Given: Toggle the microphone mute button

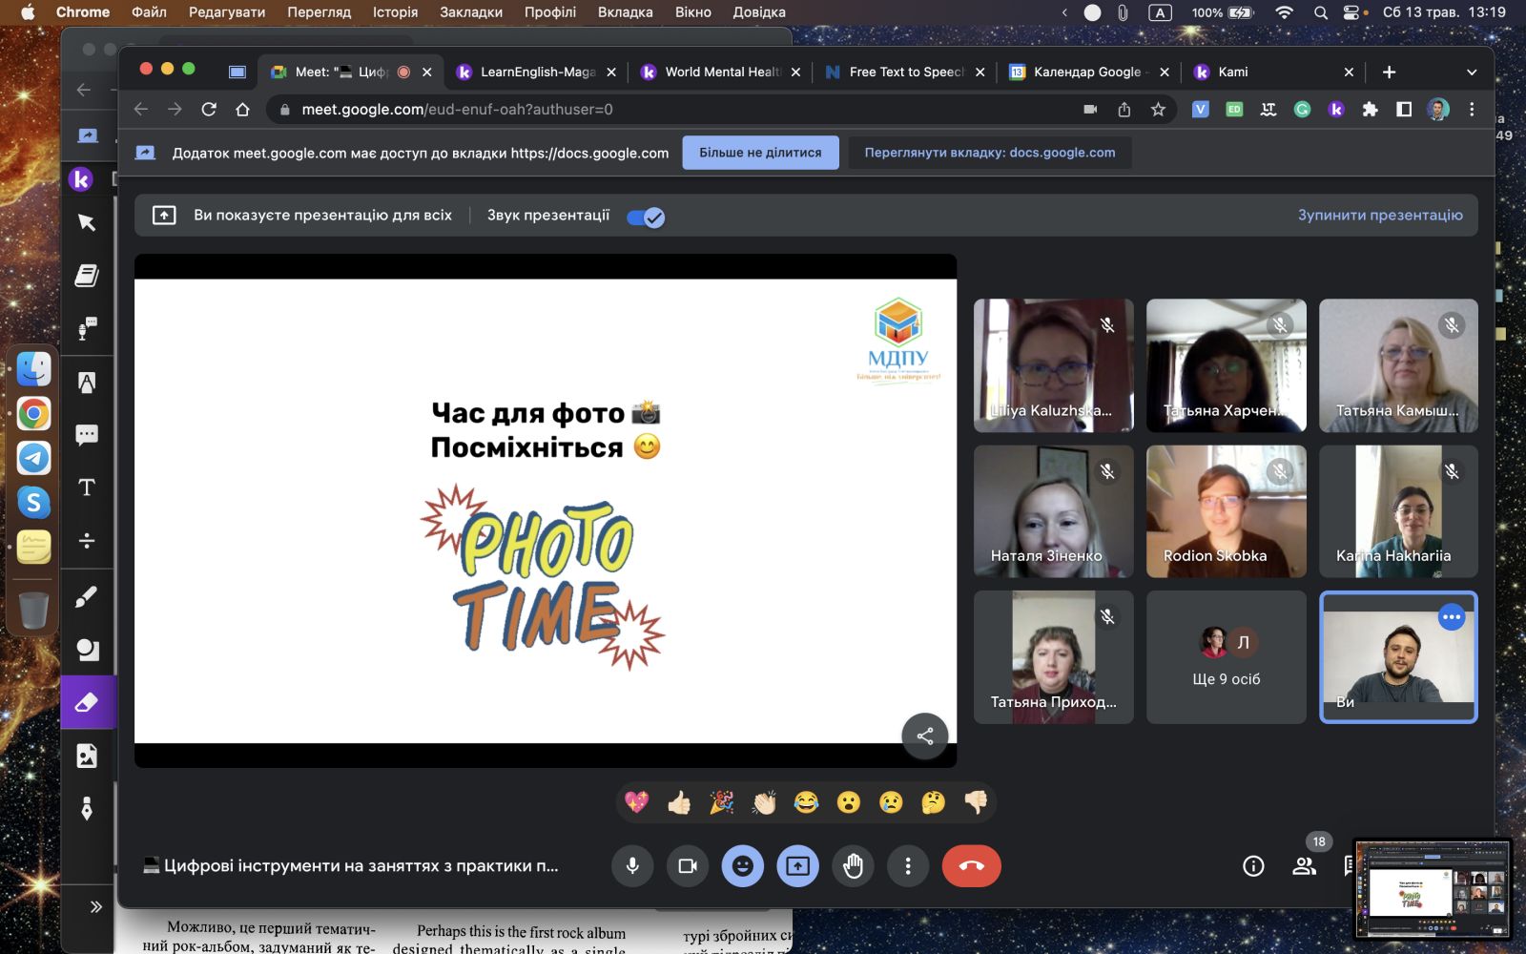Looking at the screenshot, I should click(632, 866).
